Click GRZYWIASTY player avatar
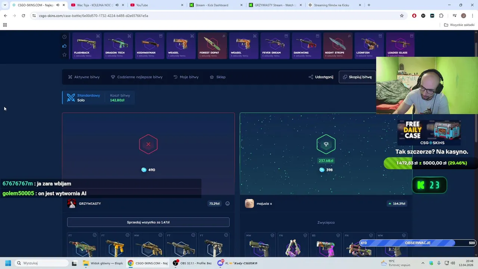This screenshot has width=478, height=269. (72, 204)
